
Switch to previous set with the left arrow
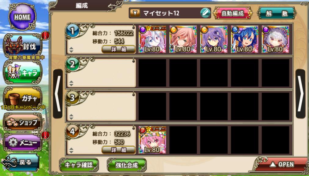pos(58,94)
